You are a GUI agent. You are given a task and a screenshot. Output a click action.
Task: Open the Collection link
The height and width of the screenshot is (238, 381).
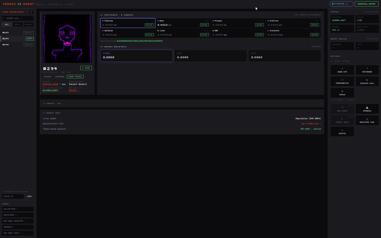click(18, 209)
